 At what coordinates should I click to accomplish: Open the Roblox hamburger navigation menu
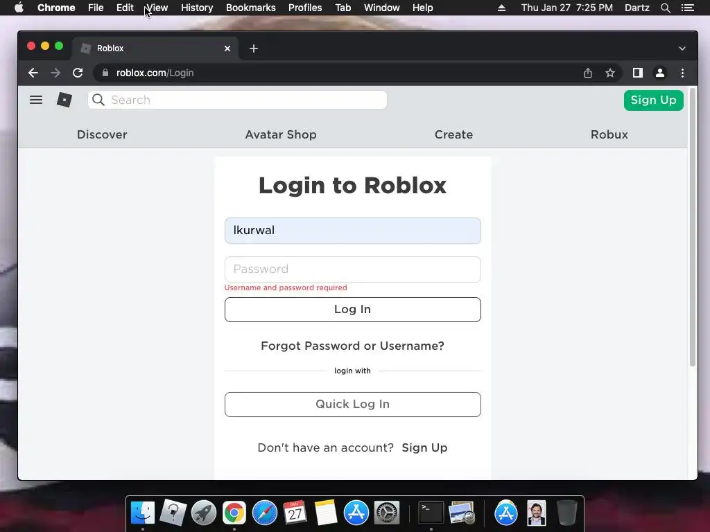(36, 100)
